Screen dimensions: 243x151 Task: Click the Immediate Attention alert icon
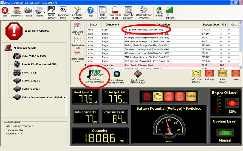pos(14,31)
